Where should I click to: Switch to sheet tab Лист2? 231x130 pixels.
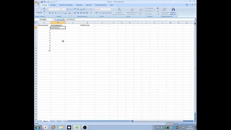pyautogui.click(x=52, y=121)
